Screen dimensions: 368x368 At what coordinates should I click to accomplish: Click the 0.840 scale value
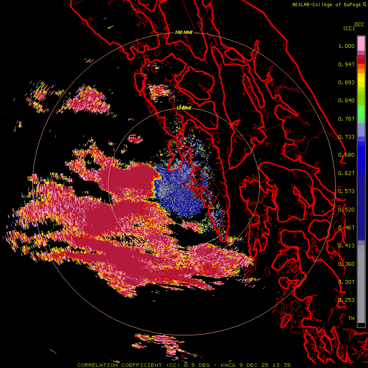click(346, 101)
